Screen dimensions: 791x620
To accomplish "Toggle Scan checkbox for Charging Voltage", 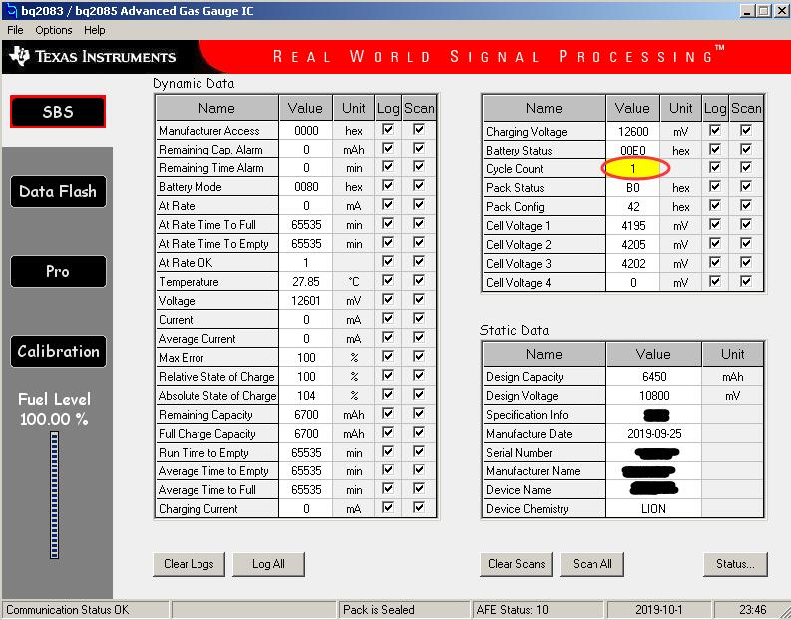I will (746, 130).
